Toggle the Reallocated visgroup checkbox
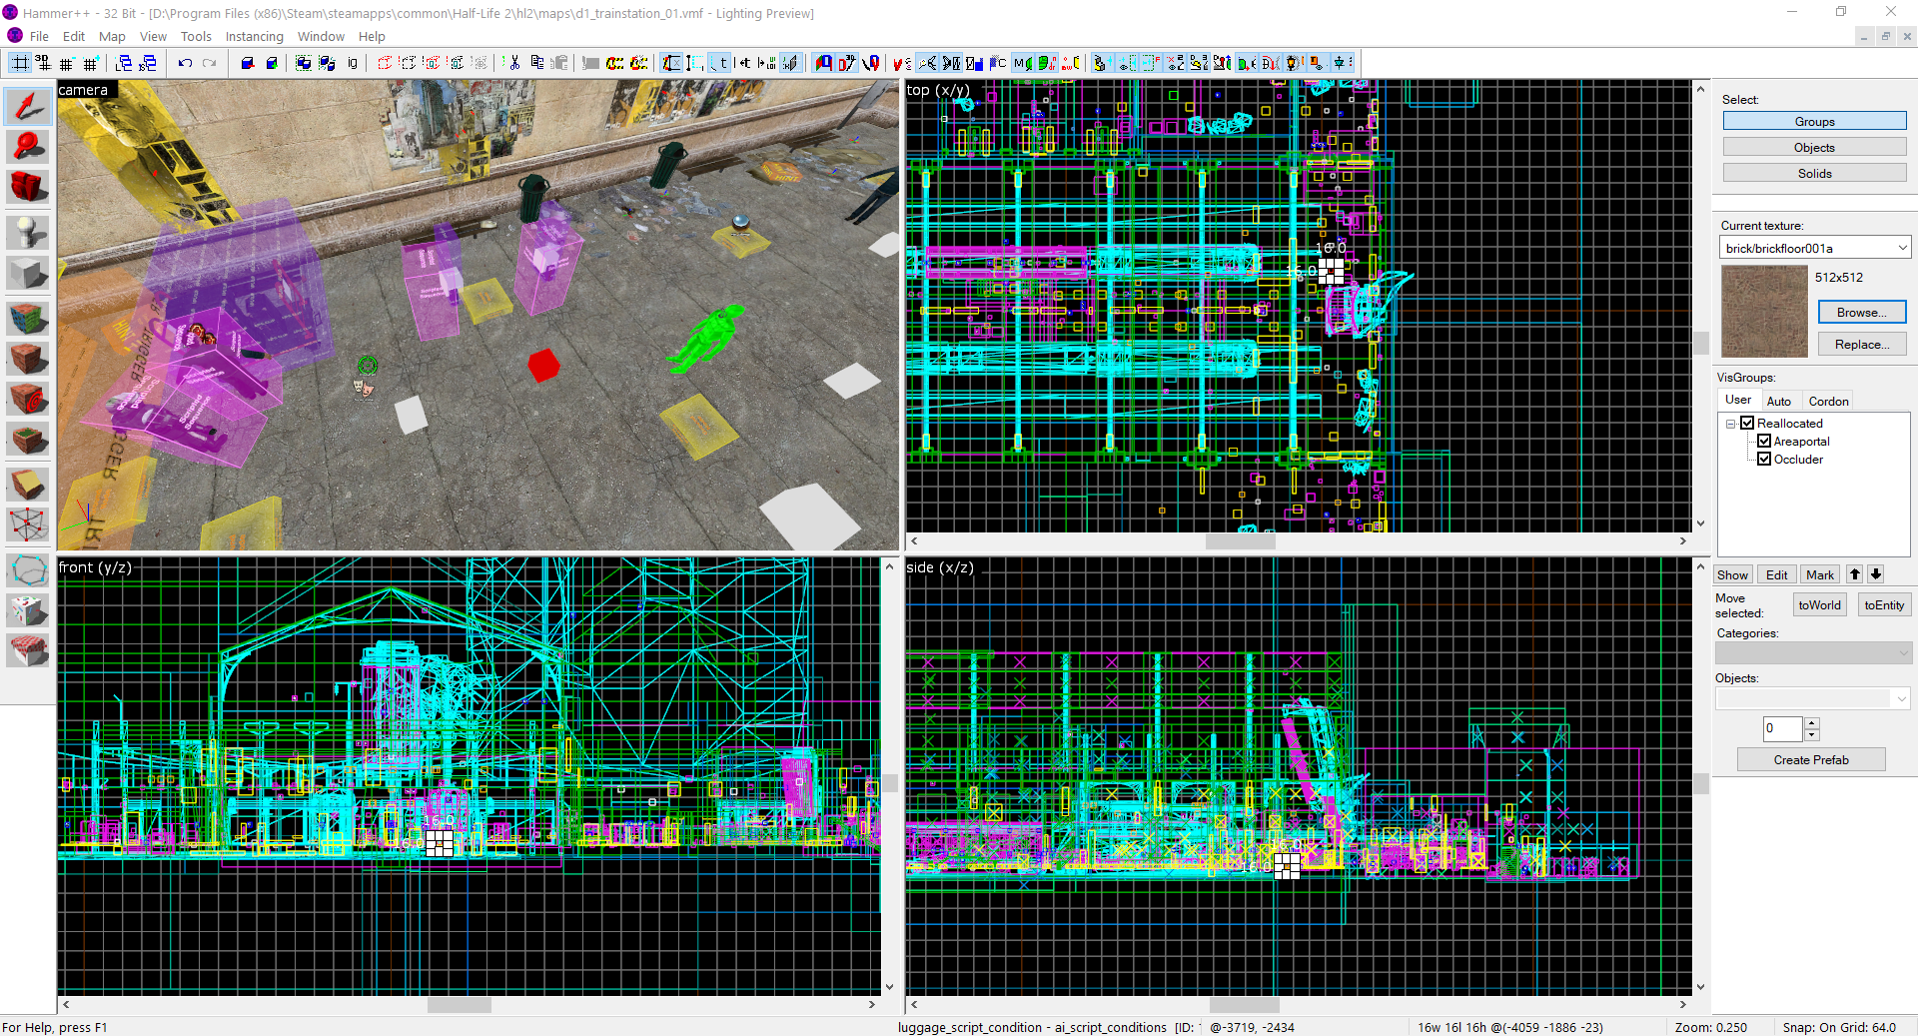The height and width of the screenshot is (1036, 1918). (1747, 423)
